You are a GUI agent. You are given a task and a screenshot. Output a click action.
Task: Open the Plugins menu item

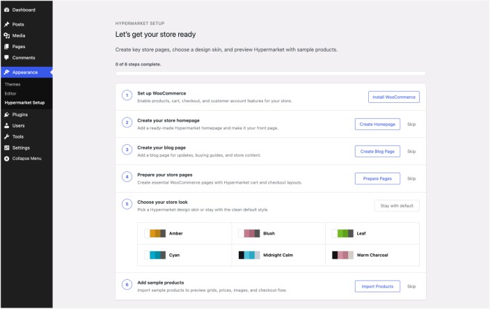point(26,115)
